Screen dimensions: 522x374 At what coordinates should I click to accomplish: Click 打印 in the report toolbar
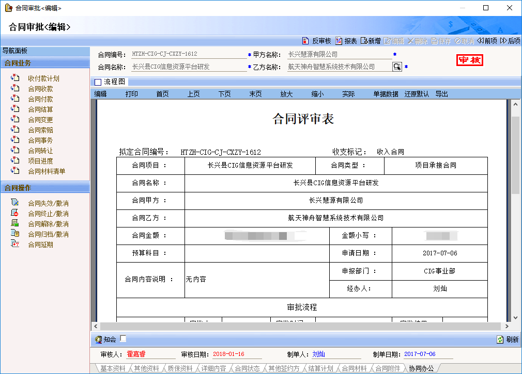point(131,94)
